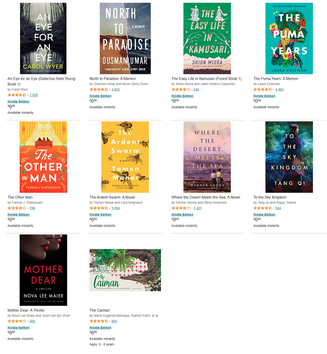Open The Puma Years cover image
Screen dimensions: 327x354
coord(289,38)
